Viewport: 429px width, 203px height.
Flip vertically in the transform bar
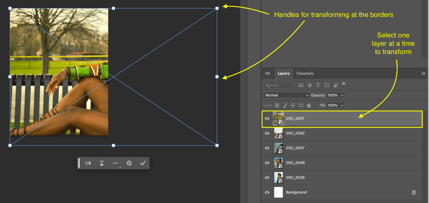pyautogui.click(x=102, y=163)
